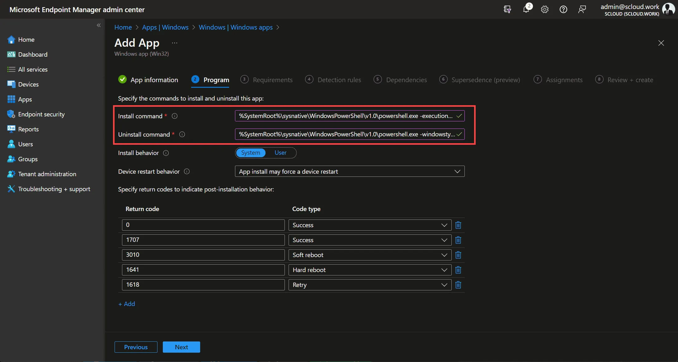Open the feedback icon in top bar
678x362 pixels.
coord(582,9)
